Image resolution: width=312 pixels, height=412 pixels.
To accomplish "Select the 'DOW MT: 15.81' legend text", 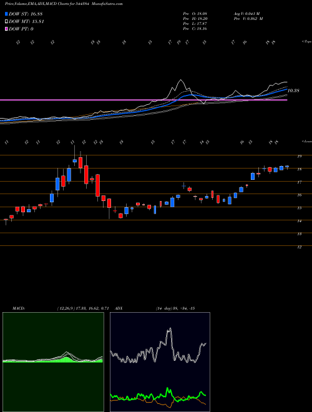I will pyautogui.click(x=26, y=22).
